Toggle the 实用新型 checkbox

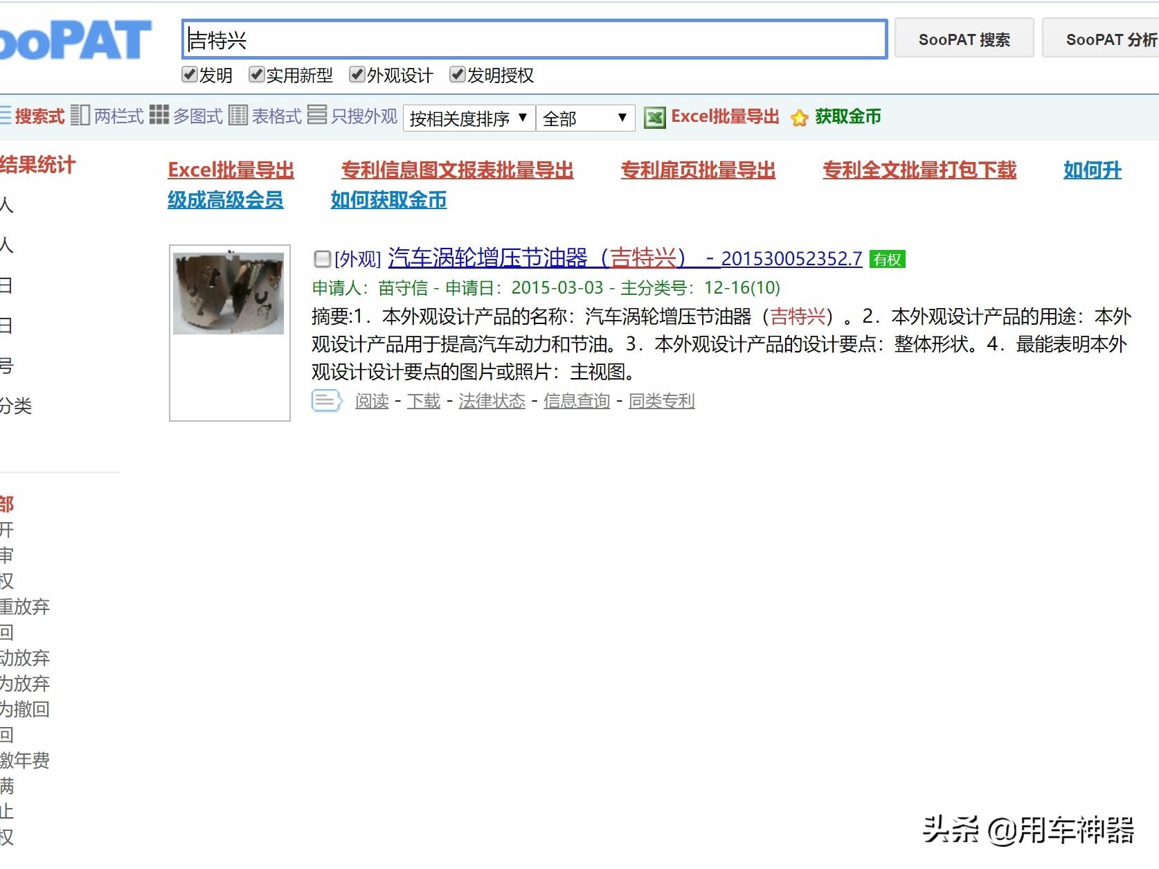(257, 75)
